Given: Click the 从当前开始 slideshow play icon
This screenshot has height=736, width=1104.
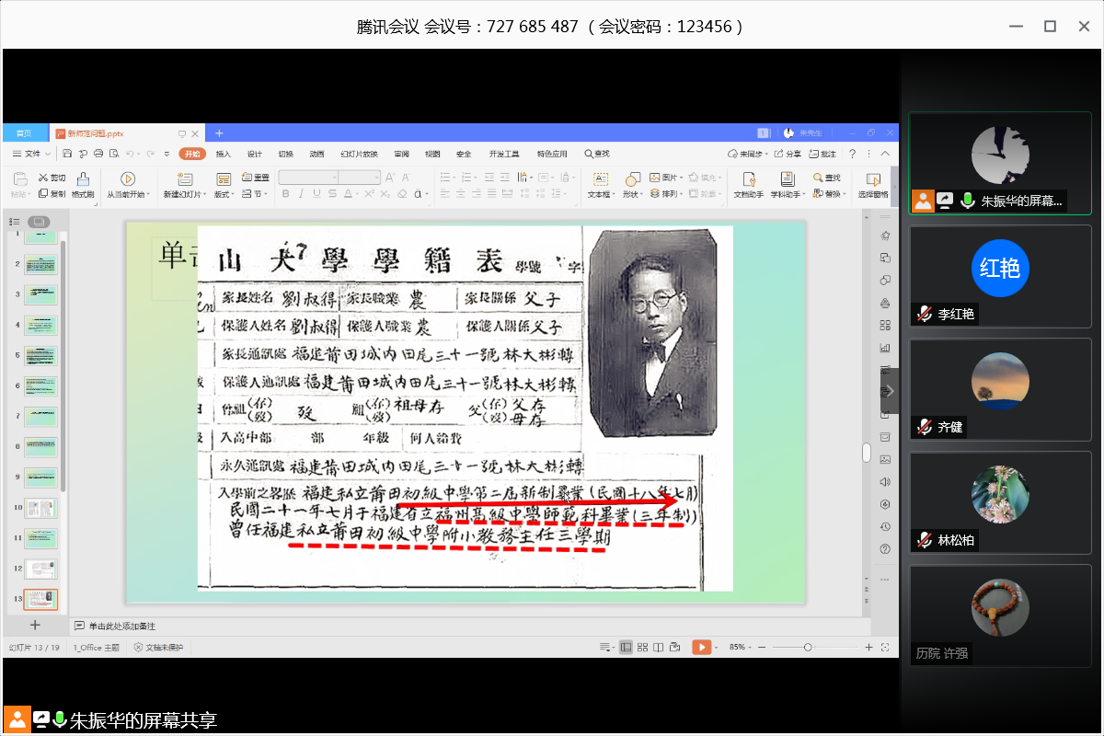Looking at the screenshot, I should tap(128, 178).
